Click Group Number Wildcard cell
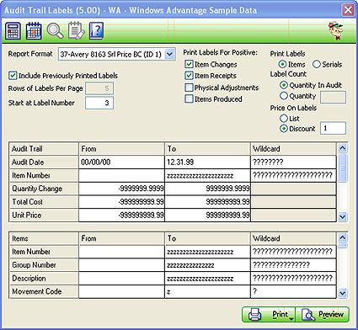This screenshot has width=358, height=330. pyautogui.click(x=293, y=265)
